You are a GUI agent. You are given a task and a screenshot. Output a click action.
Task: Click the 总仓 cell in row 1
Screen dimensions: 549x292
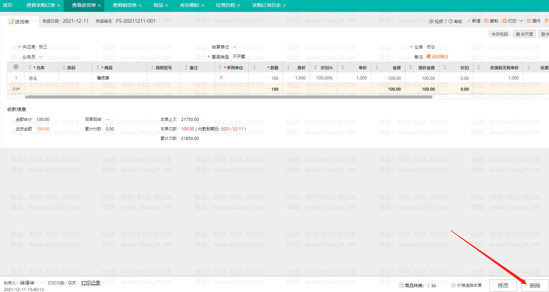(41, 78)
